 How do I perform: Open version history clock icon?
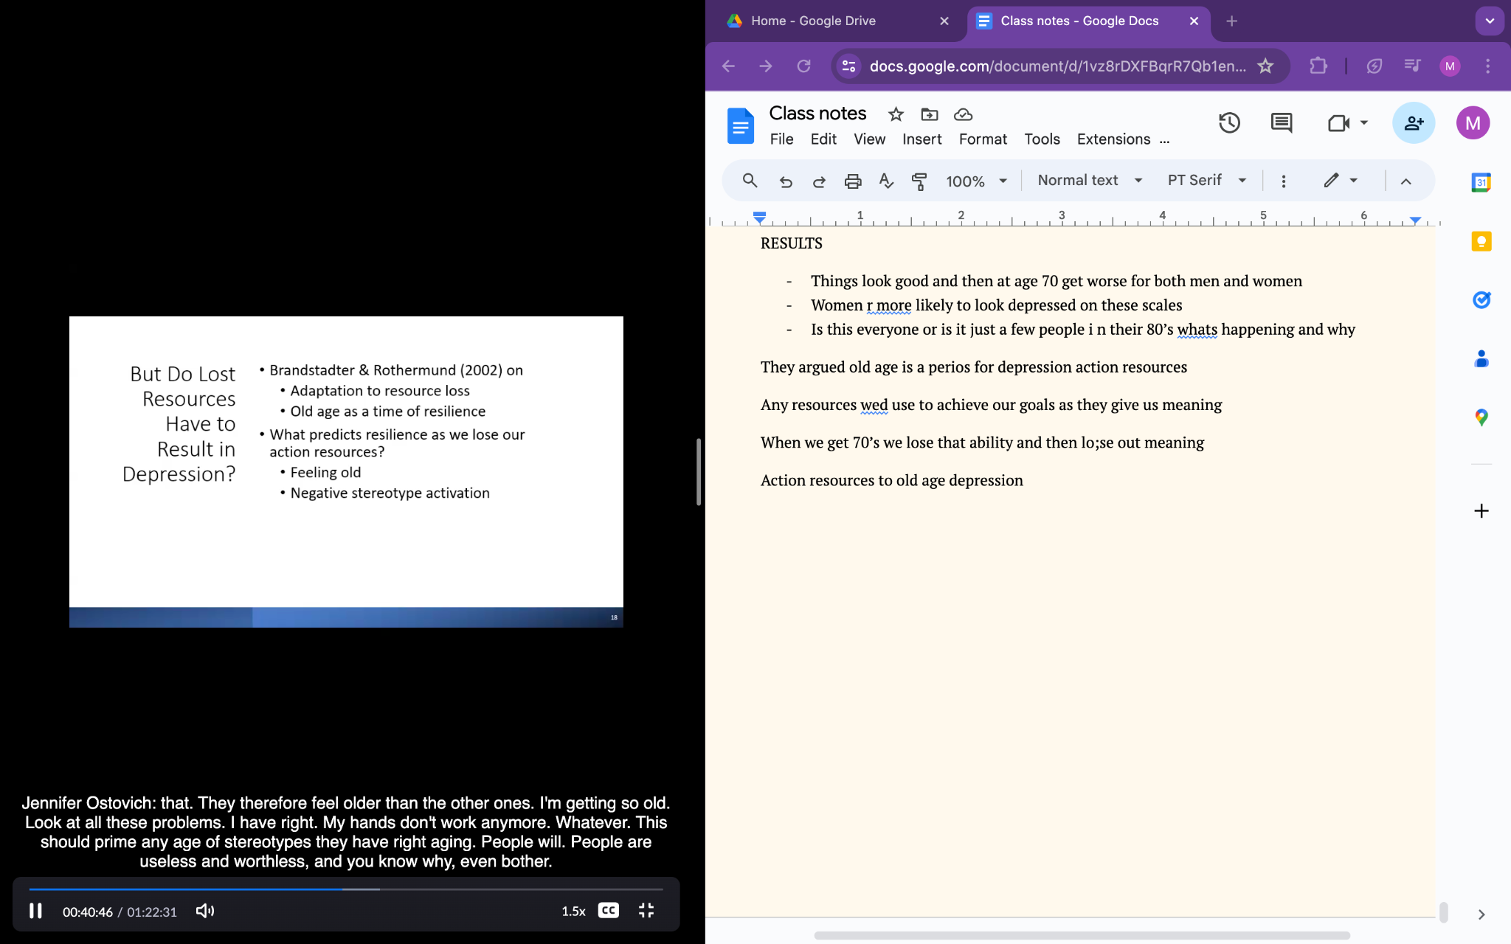(1229, 123)
